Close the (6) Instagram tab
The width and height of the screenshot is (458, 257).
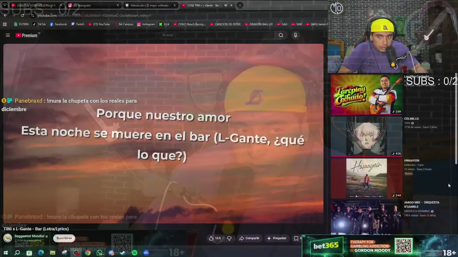click(118, 5)
